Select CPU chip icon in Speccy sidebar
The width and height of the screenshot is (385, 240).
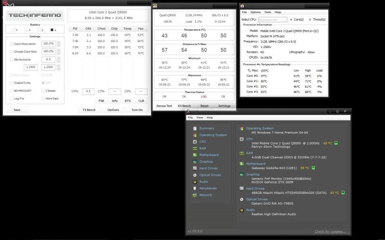(195, 142)
